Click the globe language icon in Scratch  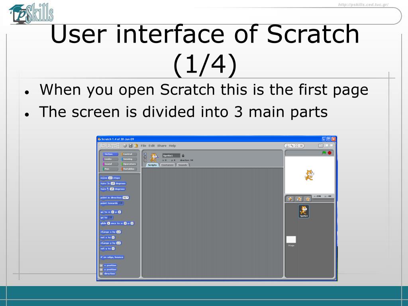125,146
